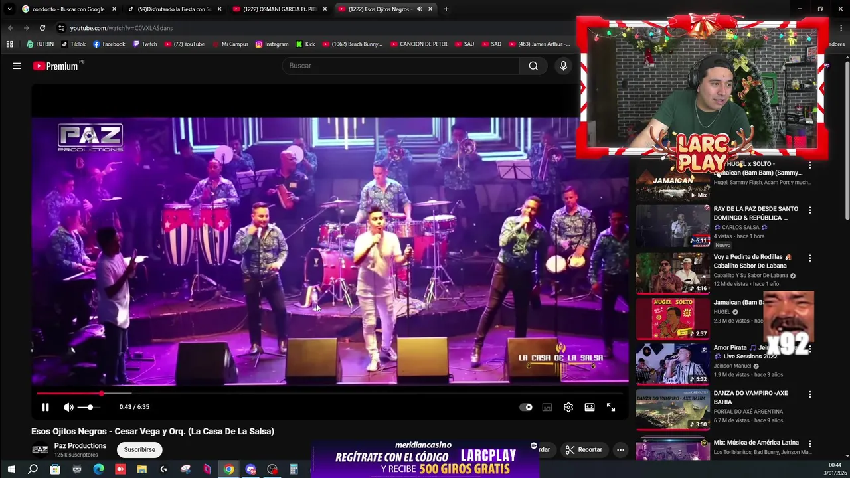The image size is (850, 478).
Task: Open options for Voy a Pedirte de Rodillas
Action: click(809, 258)
